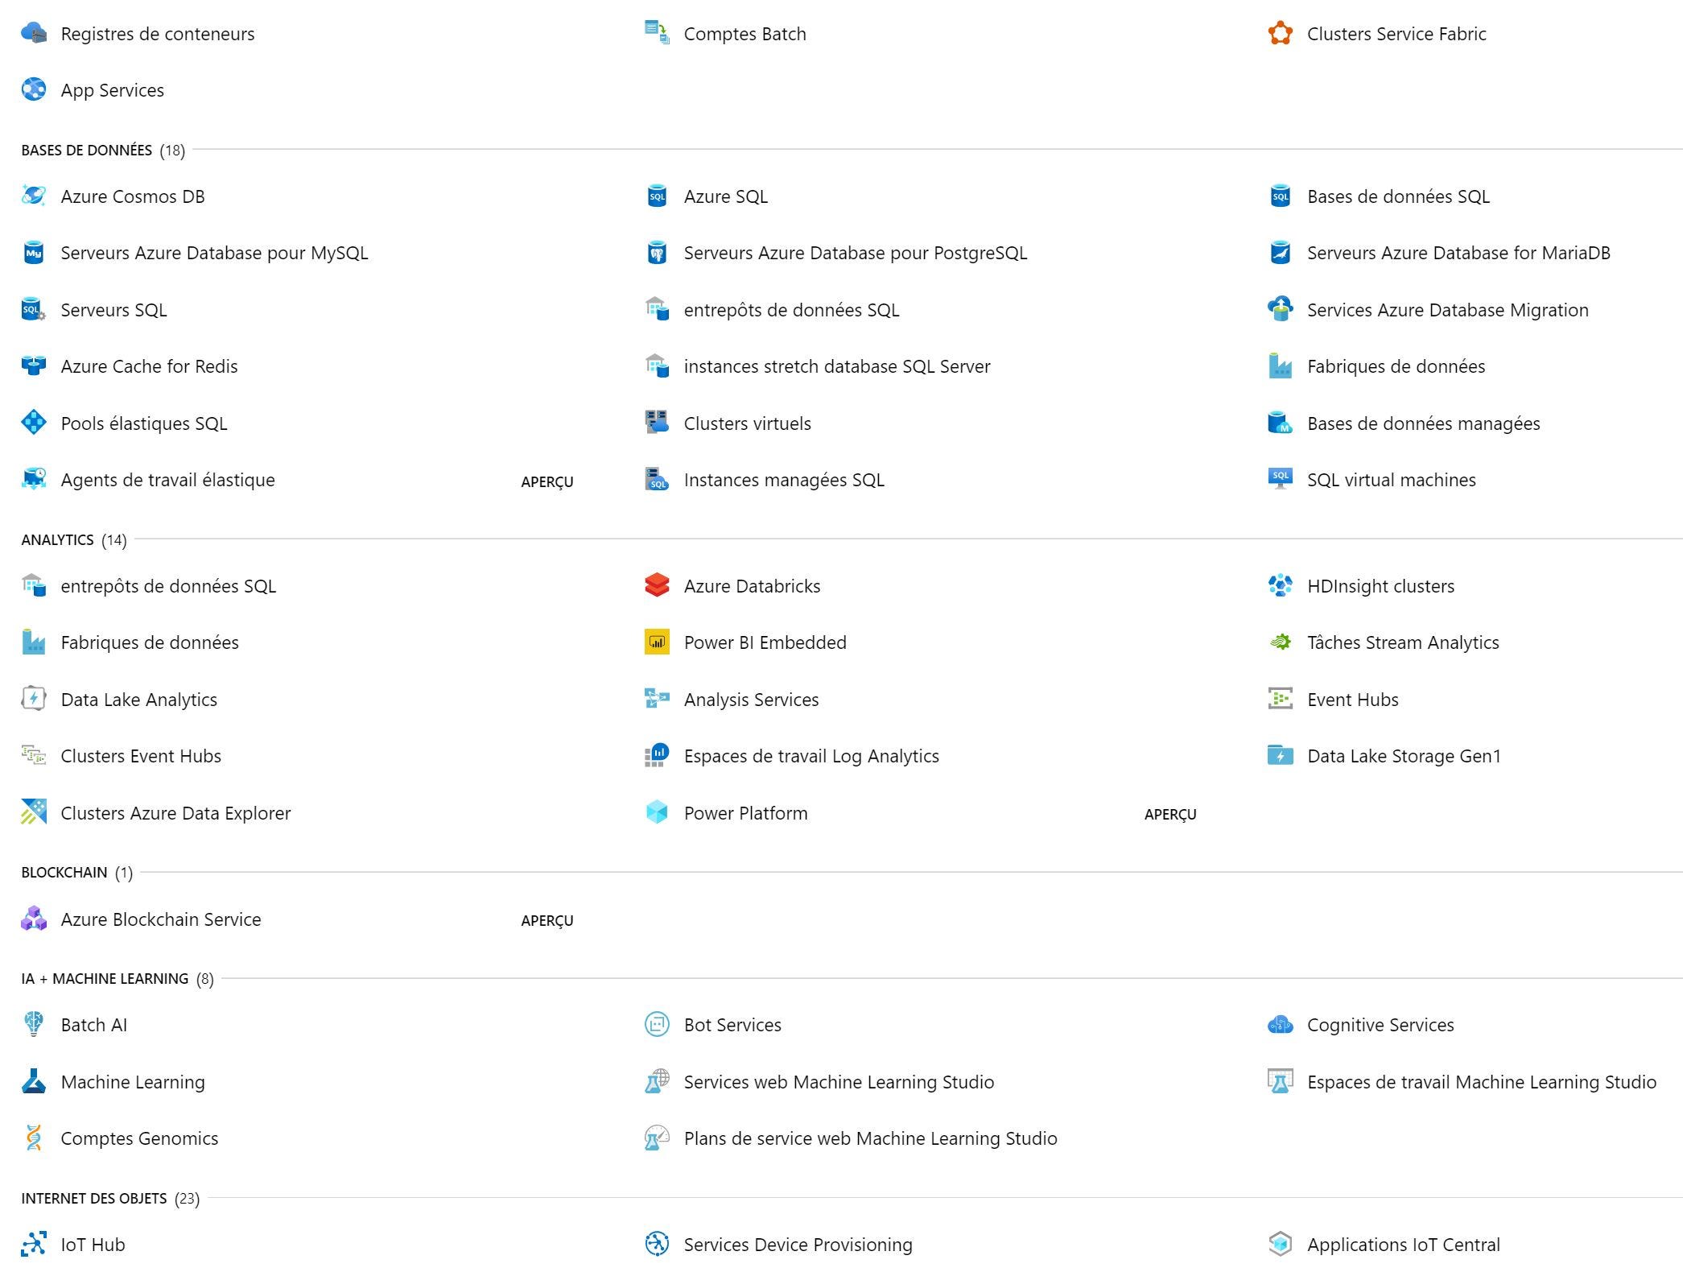The image size is (1683, 1272).
Task: Click the HDInsight clusters icon
Action: [x=1280, y=586]
